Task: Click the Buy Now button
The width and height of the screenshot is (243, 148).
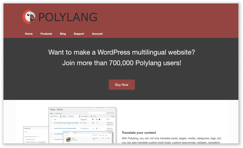Action: (122, 85)
